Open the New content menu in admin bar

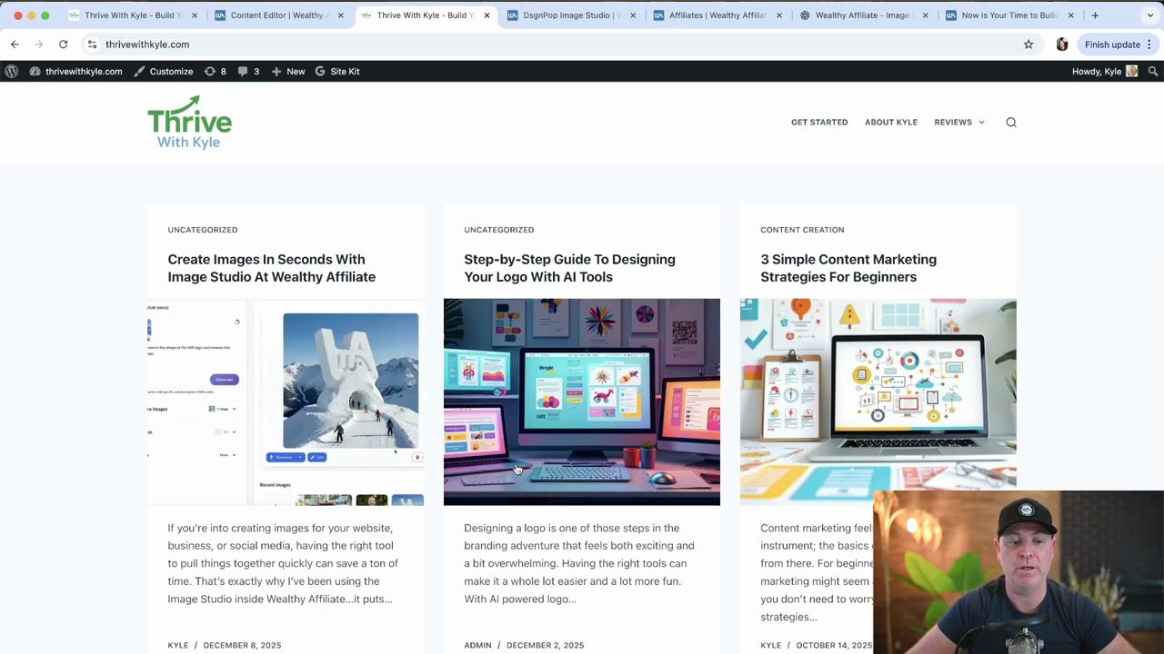point(288,71)
